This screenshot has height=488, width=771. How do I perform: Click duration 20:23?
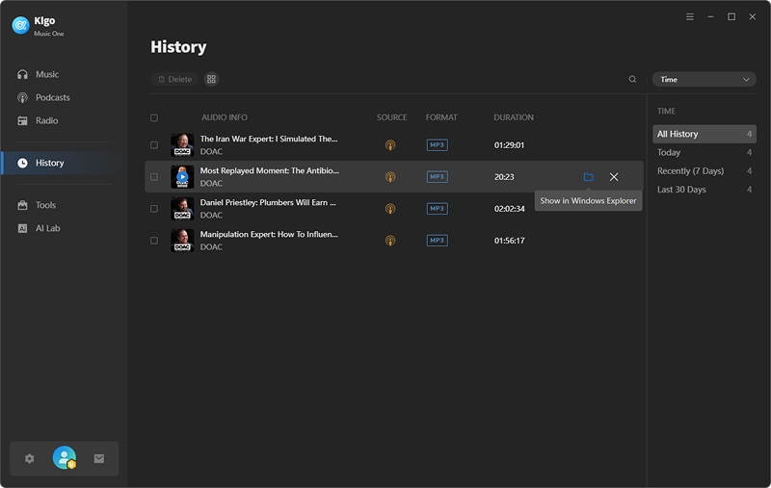pyautogui.click(x=504, y=177)
